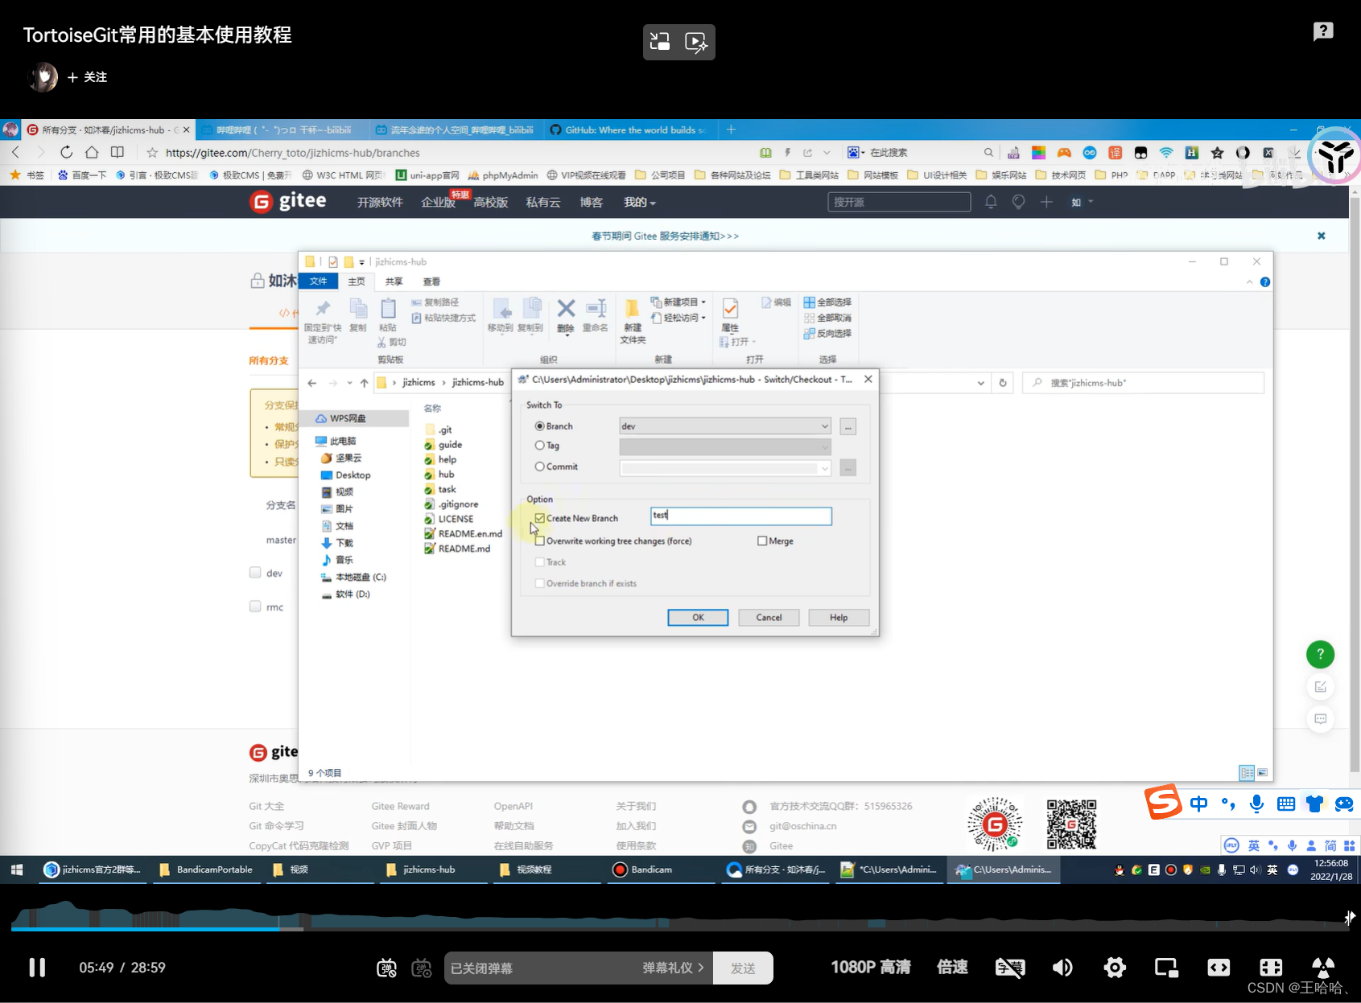Click the AI video assistant icon
The width and height of the screenshot is (1361, 1003).
(x=696, y=42)
